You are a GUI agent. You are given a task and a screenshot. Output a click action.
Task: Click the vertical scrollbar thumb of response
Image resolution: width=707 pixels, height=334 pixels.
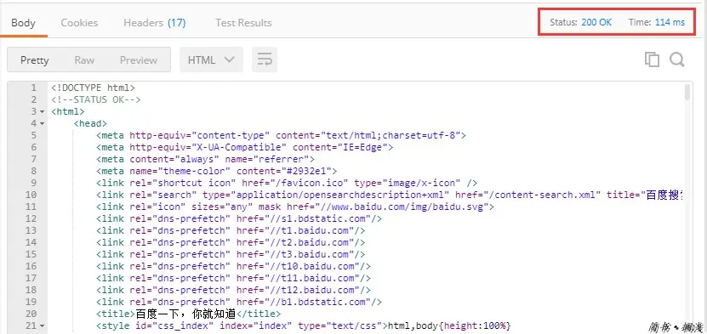point(687,92)
